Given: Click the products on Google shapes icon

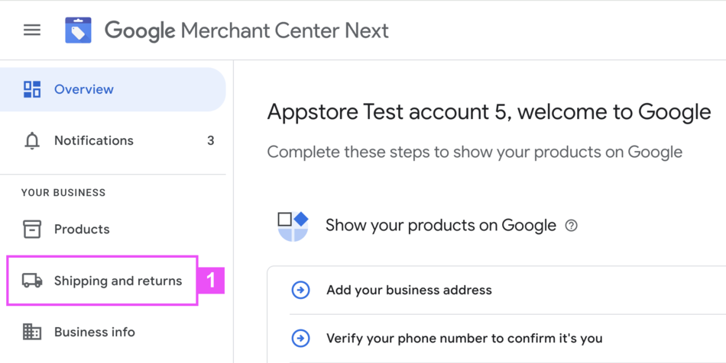Looking at the screenshot, I should (x=293, y=226).
